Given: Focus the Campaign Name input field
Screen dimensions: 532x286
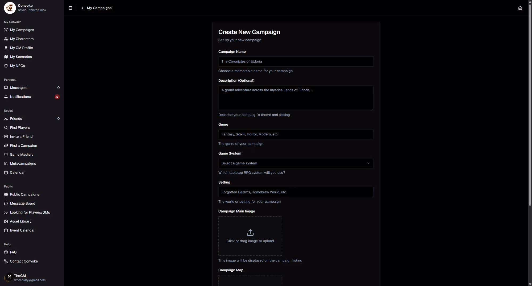Looking at the screenshot, I should (296, 61).
